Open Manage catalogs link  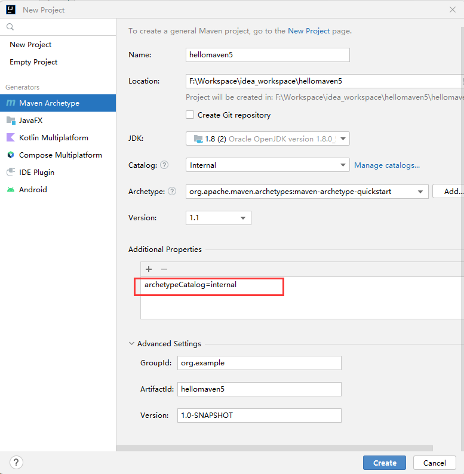(387, 165)
